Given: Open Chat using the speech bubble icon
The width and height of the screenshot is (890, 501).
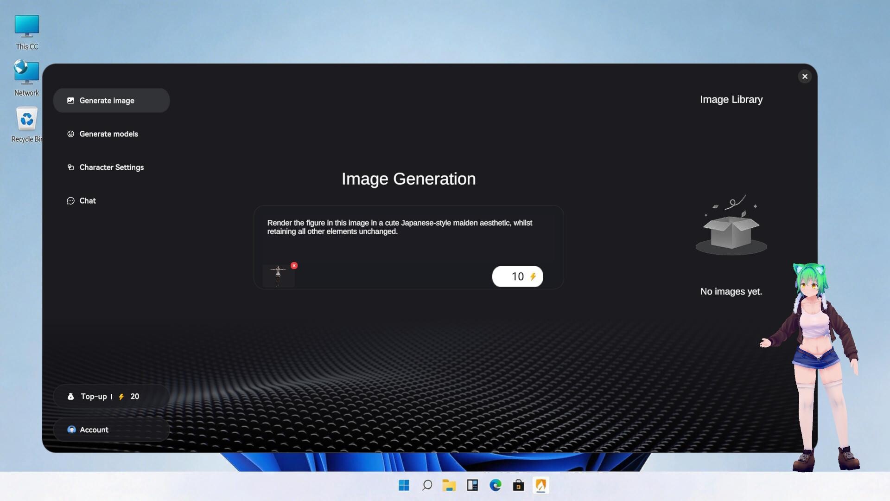Looking at the screenshot, I should tap(70, 200).
